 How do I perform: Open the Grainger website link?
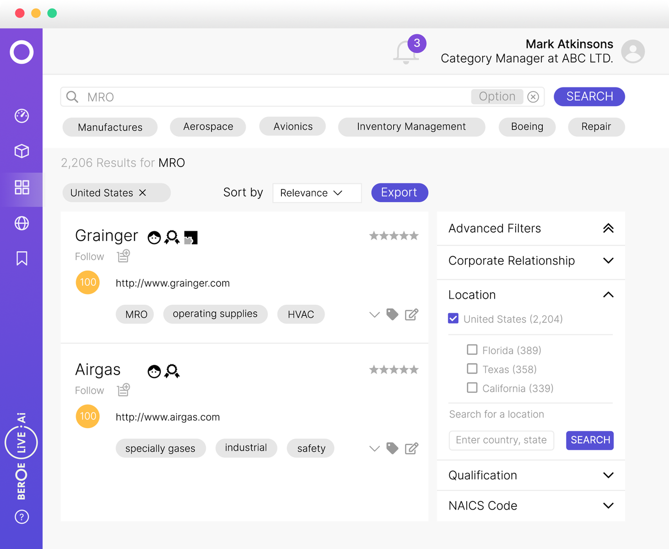point(173,283)
